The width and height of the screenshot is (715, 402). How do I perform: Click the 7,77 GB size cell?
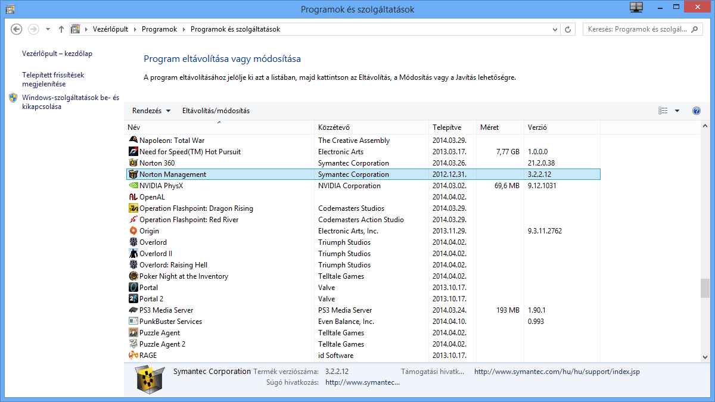(507, 152)
